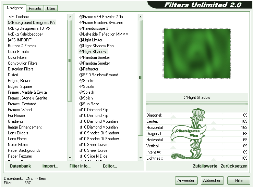Screen dimensions: 253x187
Task: Select Image Enhancement category
Action: 25,127
